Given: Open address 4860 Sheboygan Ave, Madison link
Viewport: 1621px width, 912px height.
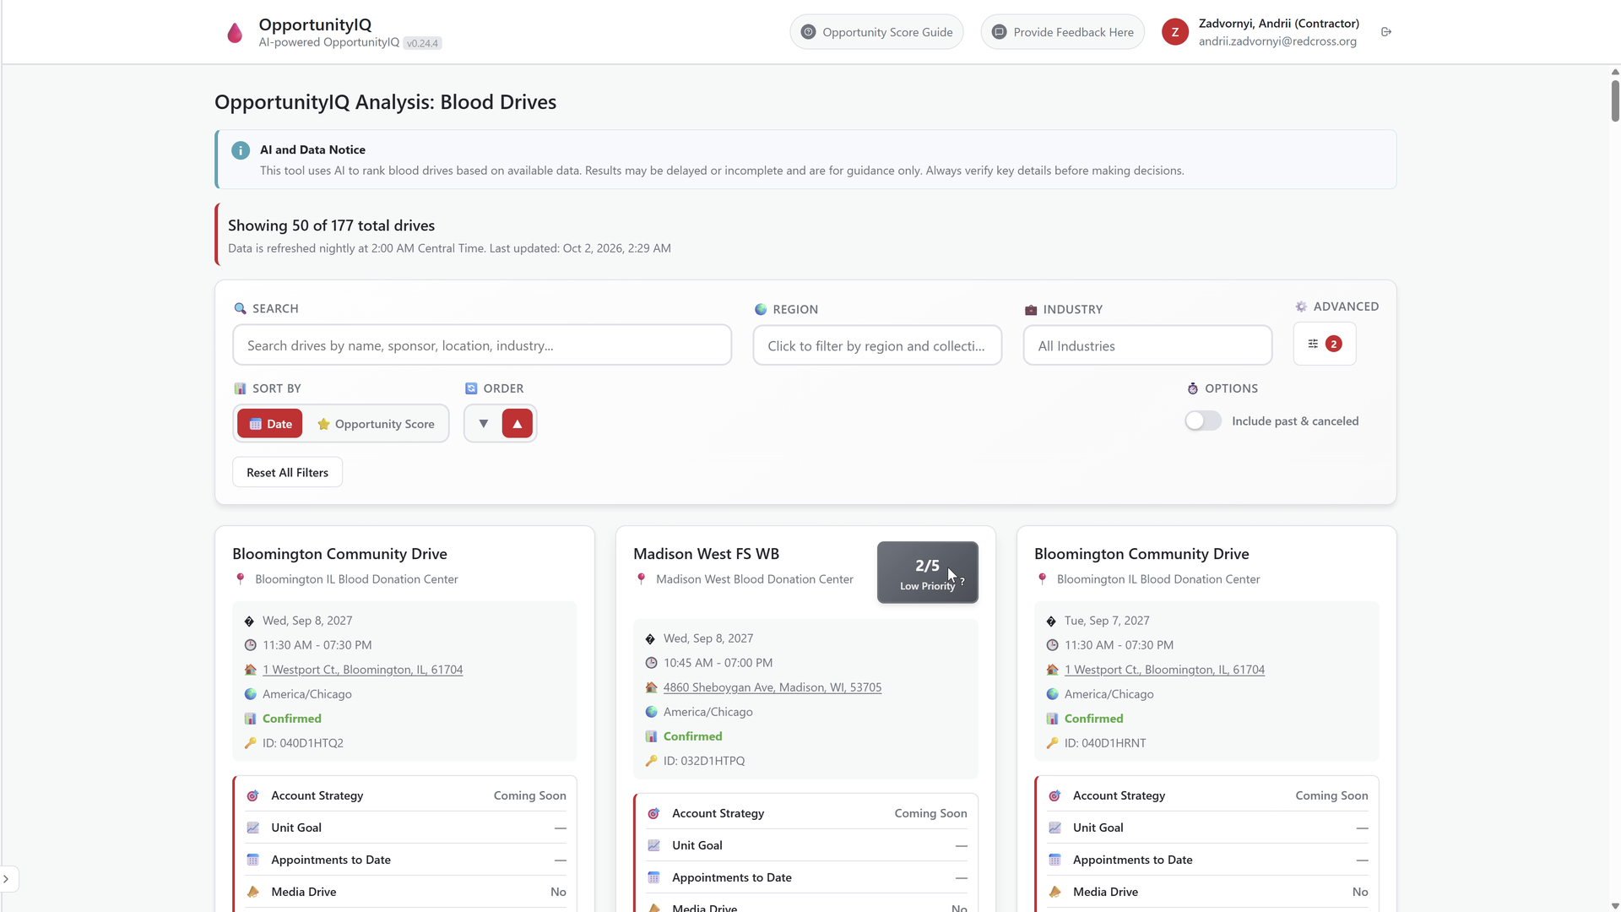Looking at the screenshot, I should pyautogui.click(x=773, y=687).
